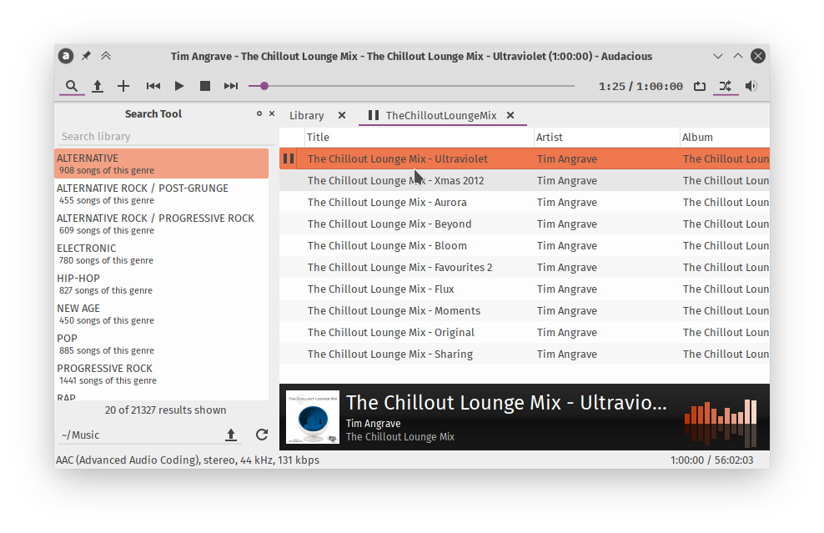Image resolution: width=824 pixels, height=533 pixels.
Task: Close the Library tab
Action: click(x=342, y=115)
